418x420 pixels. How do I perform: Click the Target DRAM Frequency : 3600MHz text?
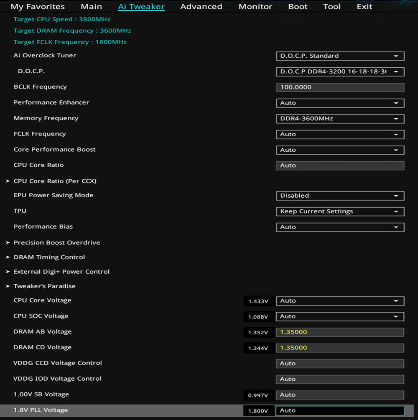pos(72,31)
